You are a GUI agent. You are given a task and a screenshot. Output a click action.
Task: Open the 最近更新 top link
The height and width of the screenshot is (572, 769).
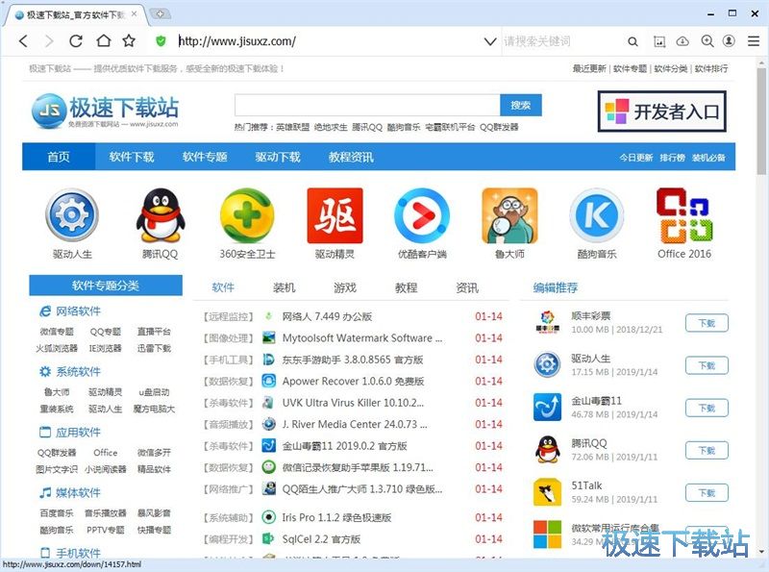(x=589, y=68)
